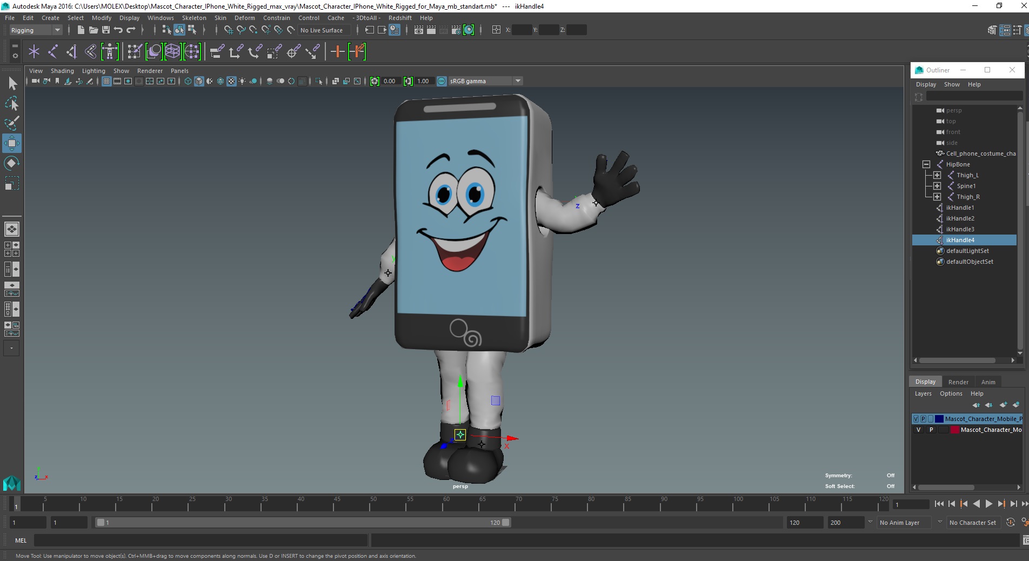Click the MEL command input field

[201, 540]
